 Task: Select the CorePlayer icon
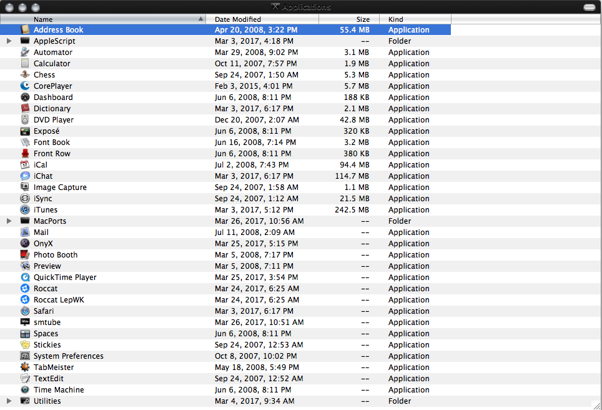(x=25, y=86)
